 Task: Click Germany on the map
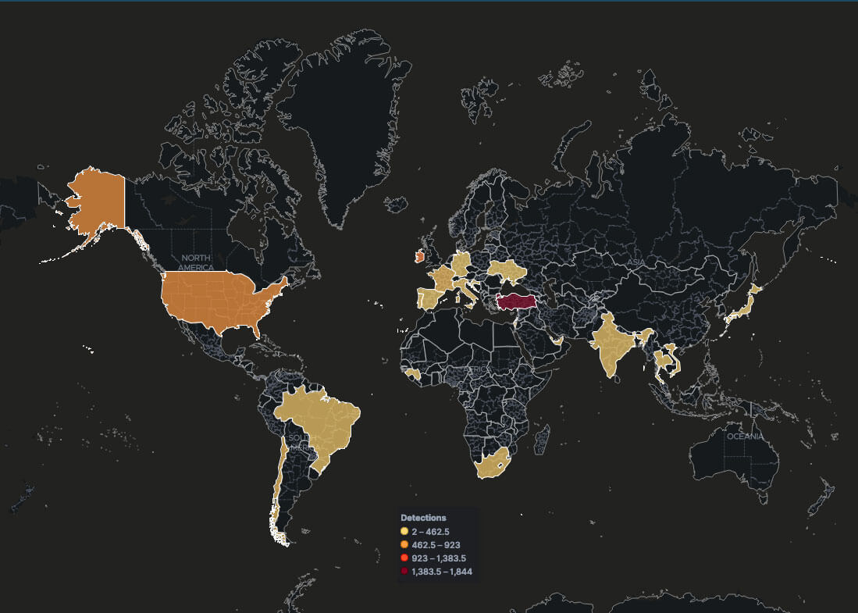click(x=462, y=264)
